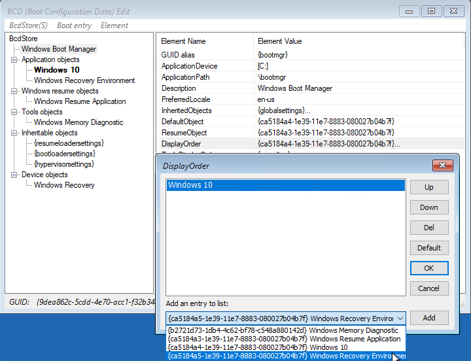Choose highlighted Windows Recovery Environment option
The height and width of the screenshot is (361, 471).
286,356
